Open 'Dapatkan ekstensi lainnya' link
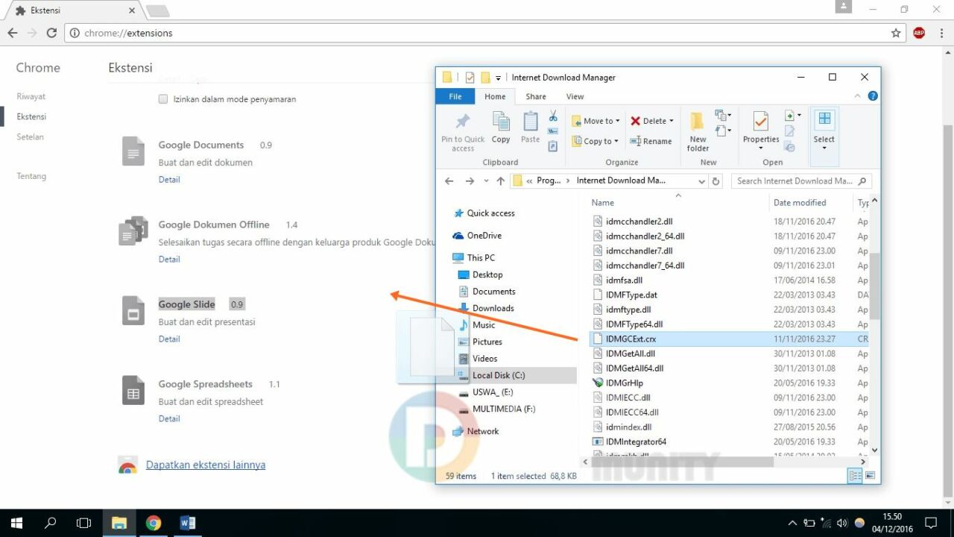The width and height of the screenshot is (954, 537). coord(206,465)
